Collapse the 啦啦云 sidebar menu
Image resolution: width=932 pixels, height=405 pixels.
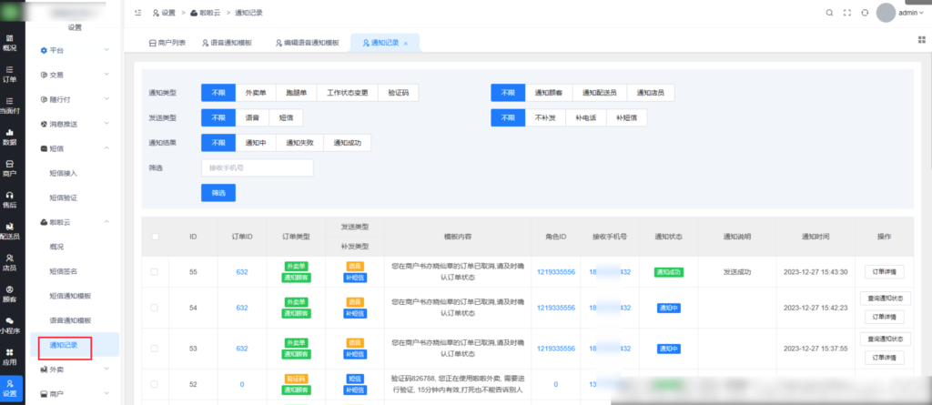(75, 222)
